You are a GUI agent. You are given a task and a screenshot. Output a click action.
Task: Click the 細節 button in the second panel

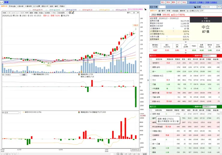coord(24,75)
